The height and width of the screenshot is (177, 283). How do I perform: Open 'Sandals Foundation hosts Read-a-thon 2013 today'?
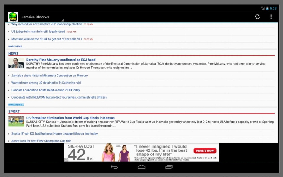coord(46,90)
